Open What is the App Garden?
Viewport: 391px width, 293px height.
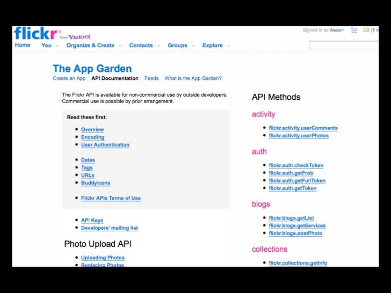coord(193,78)
